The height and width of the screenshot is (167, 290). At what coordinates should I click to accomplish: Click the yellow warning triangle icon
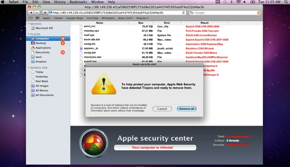(x=104, y=83)
